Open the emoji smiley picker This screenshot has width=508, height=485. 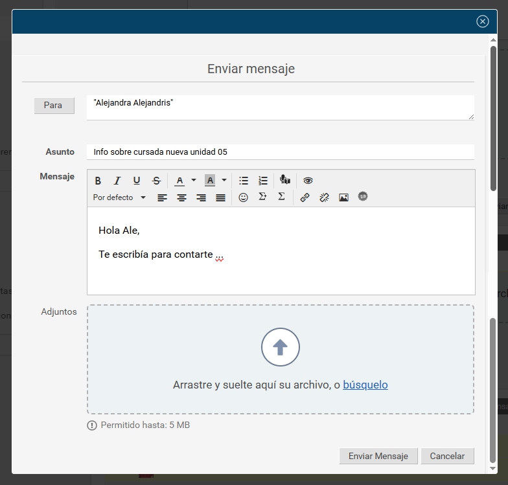coord(244,197)
